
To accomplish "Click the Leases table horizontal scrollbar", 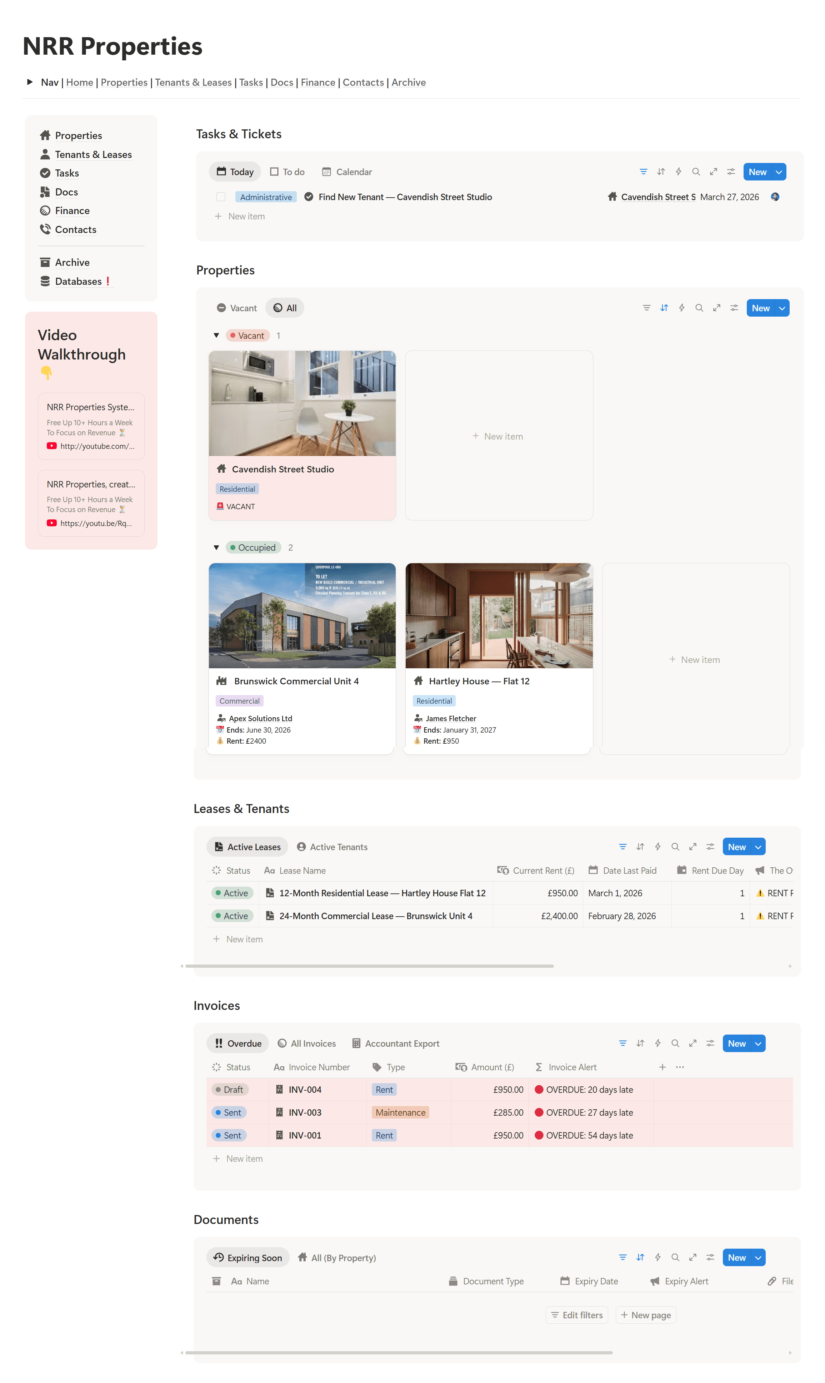I will coord(369,966).
